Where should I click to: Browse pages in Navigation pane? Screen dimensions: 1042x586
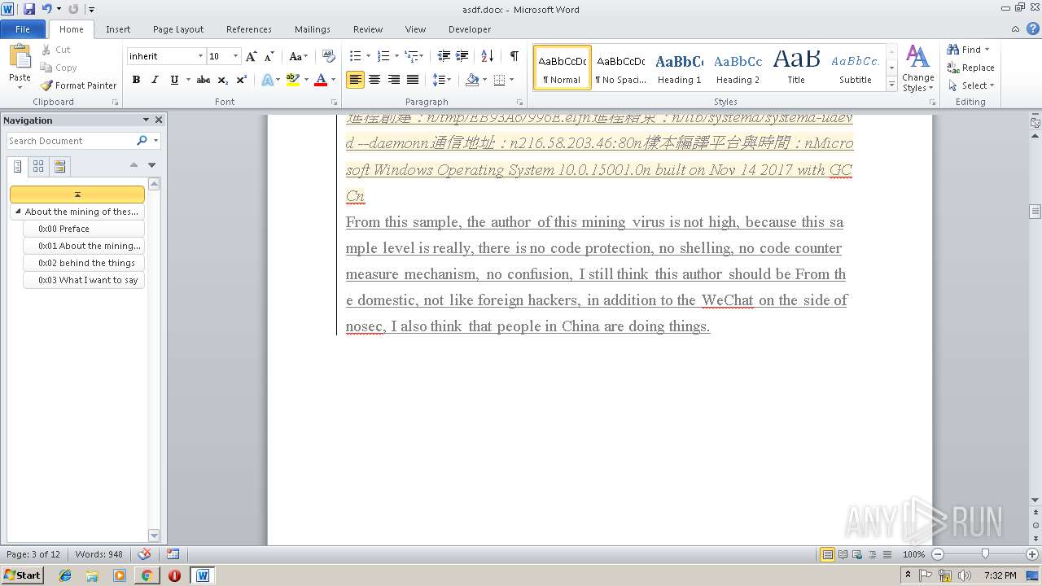[38, 166]
